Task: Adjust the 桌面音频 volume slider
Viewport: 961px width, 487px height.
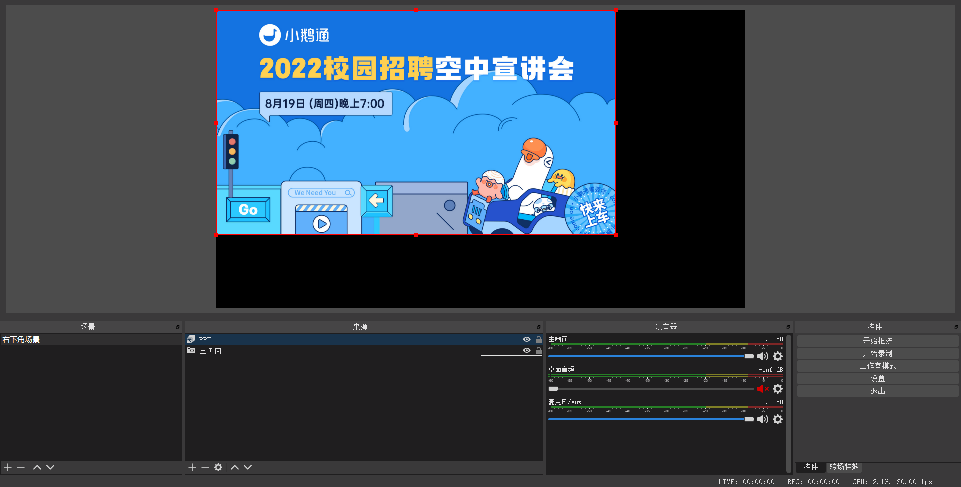Action: [x=651, y=389]
